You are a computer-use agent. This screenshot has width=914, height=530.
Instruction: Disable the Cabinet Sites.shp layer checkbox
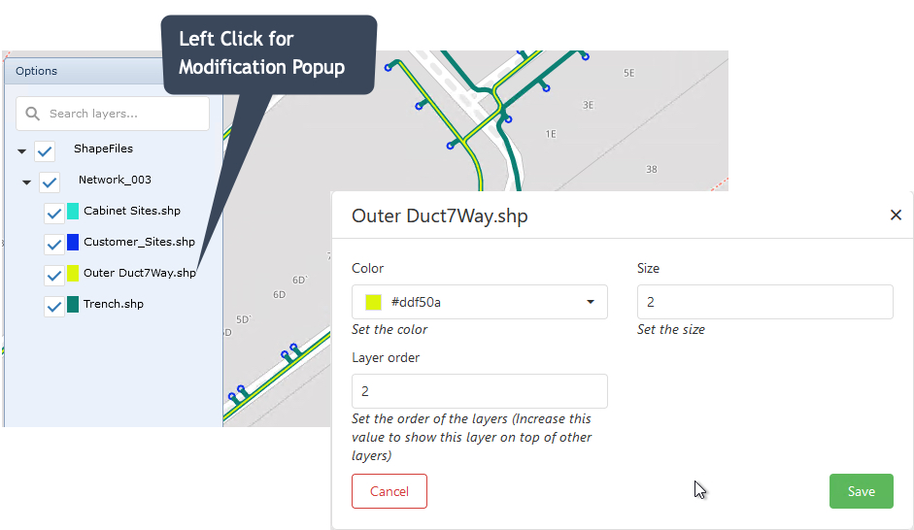[54, 214]
